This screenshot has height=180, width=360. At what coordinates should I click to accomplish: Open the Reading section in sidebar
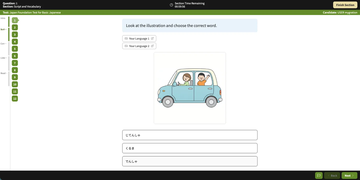pos(4,73)
